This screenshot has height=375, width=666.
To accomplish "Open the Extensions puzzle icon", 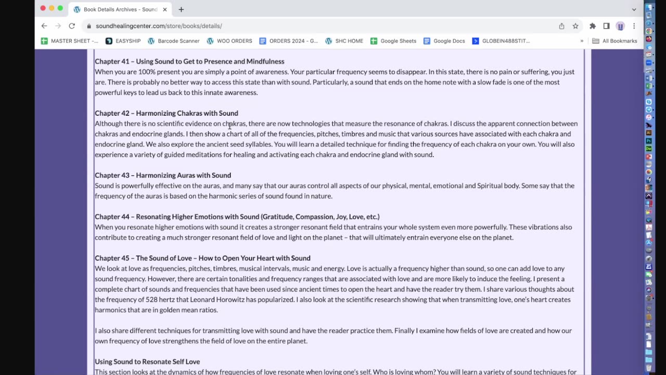I will [x=593, y=26].
